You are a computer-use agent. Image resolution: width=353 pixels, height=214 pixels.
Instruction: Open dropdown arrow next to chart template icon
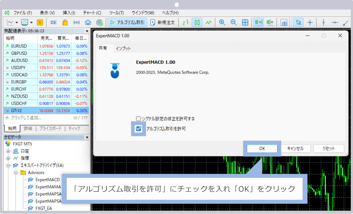click(31, 22)
